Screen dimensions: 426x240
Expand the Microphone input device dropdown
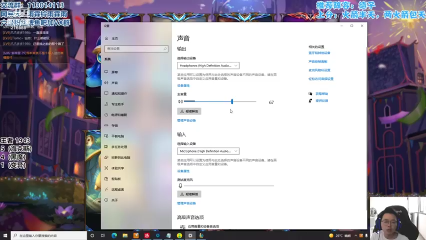(208, 151)
